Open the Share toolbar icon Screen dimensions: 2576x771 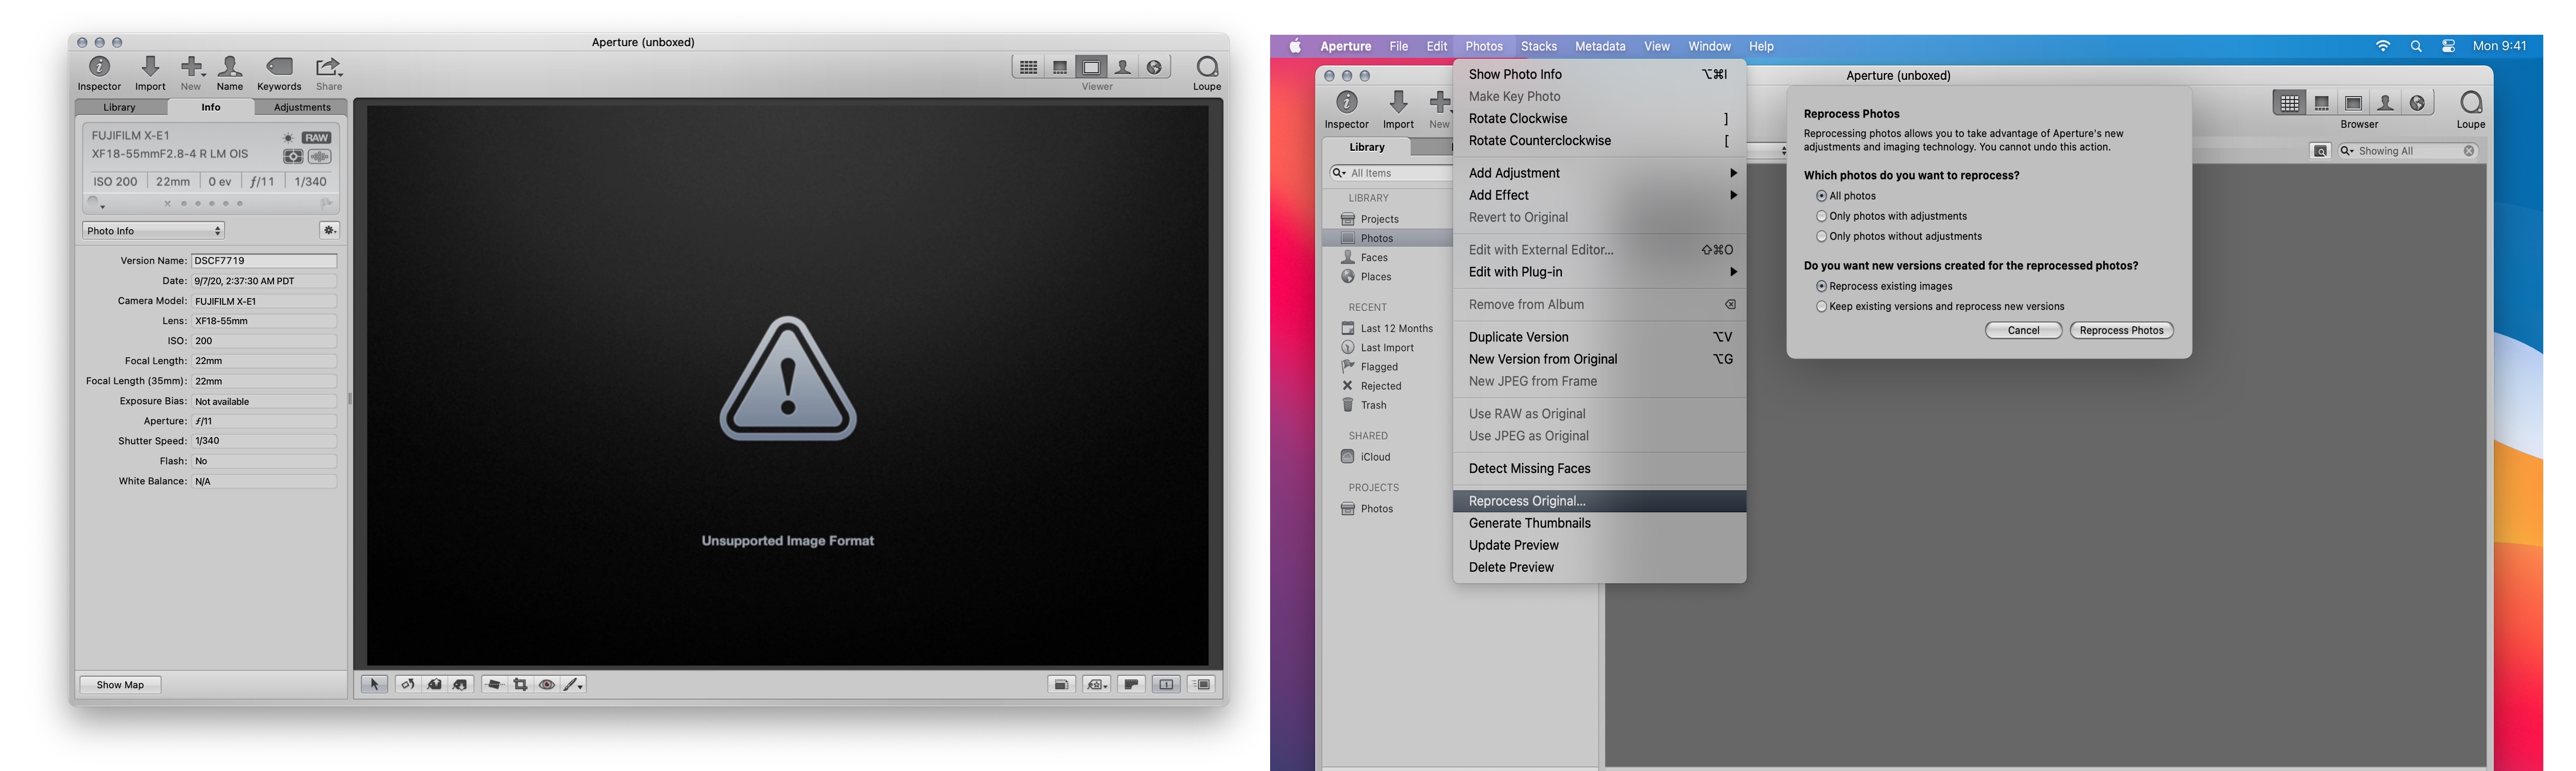tap(328, 68)
